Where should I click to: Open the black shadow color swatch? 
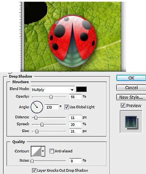click(81, 89)
